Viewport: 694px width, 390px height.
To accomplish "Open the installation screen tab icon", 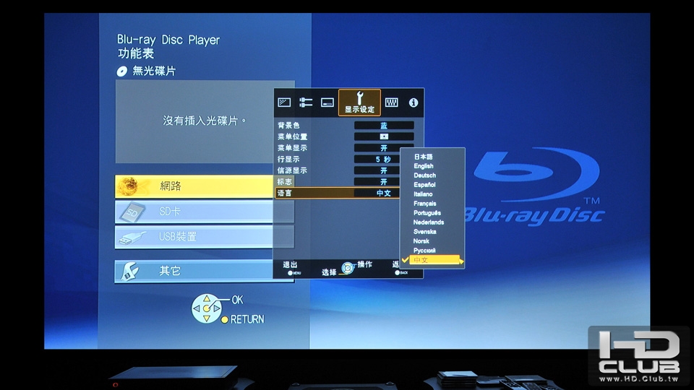I will 327,103.
